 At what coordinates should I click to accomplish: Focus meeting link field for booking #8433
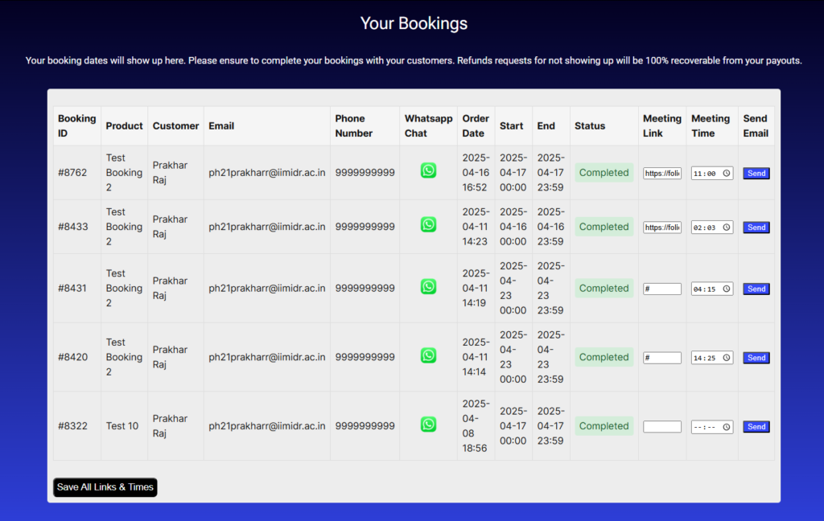point(662,228)
